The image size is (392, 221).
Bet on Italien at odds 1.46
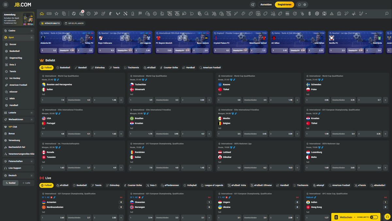click(x=105, y=100)
